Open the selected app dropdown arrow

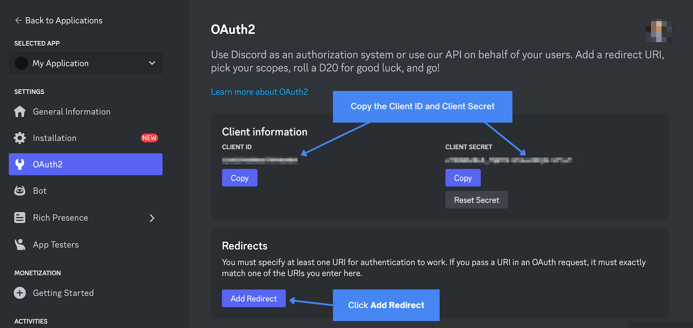tap(152, 63)
